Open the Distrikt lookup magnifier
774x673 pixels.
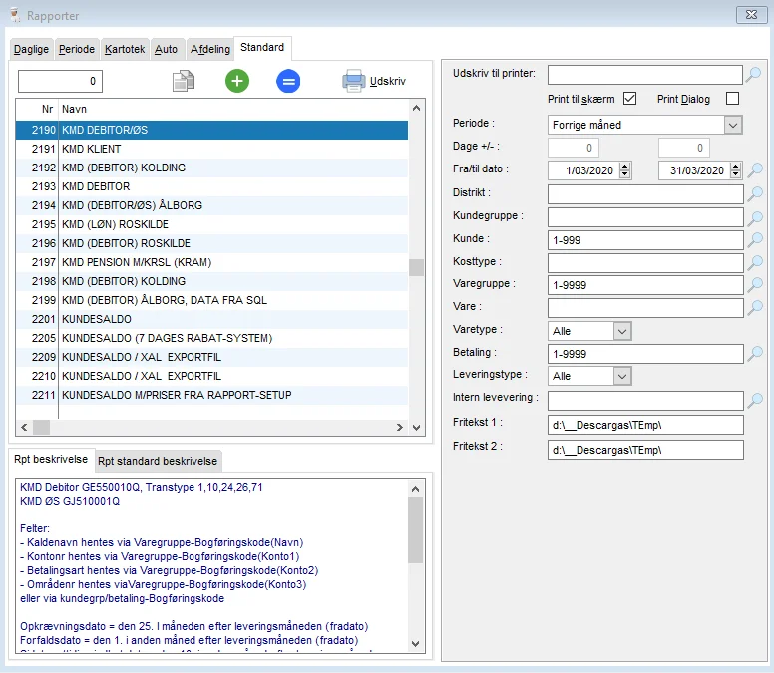coord(755,193)
